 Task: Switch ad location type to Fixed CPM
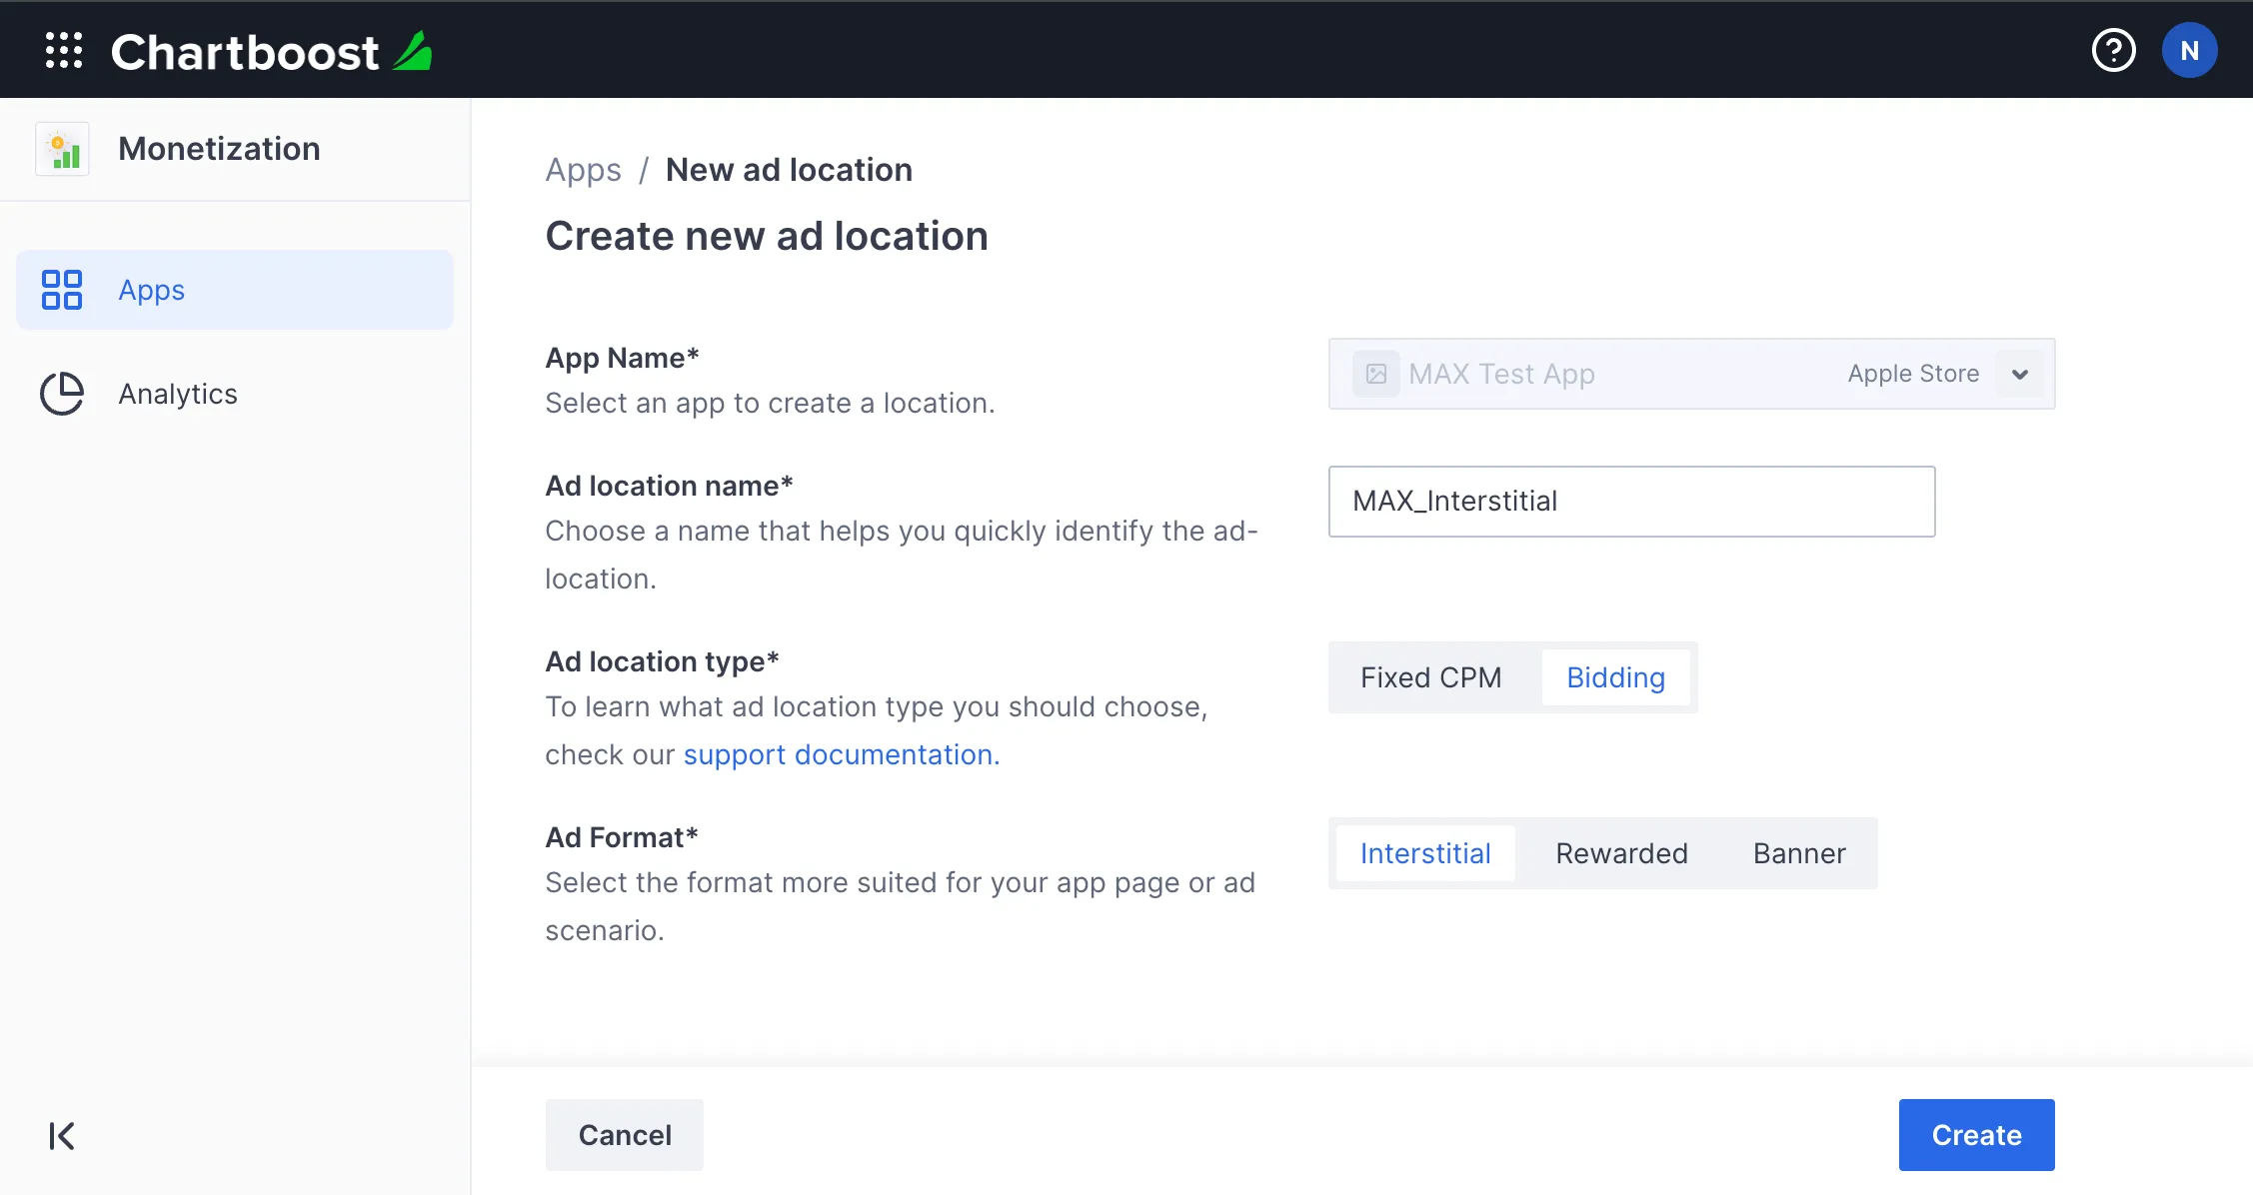pos(1429,677)
